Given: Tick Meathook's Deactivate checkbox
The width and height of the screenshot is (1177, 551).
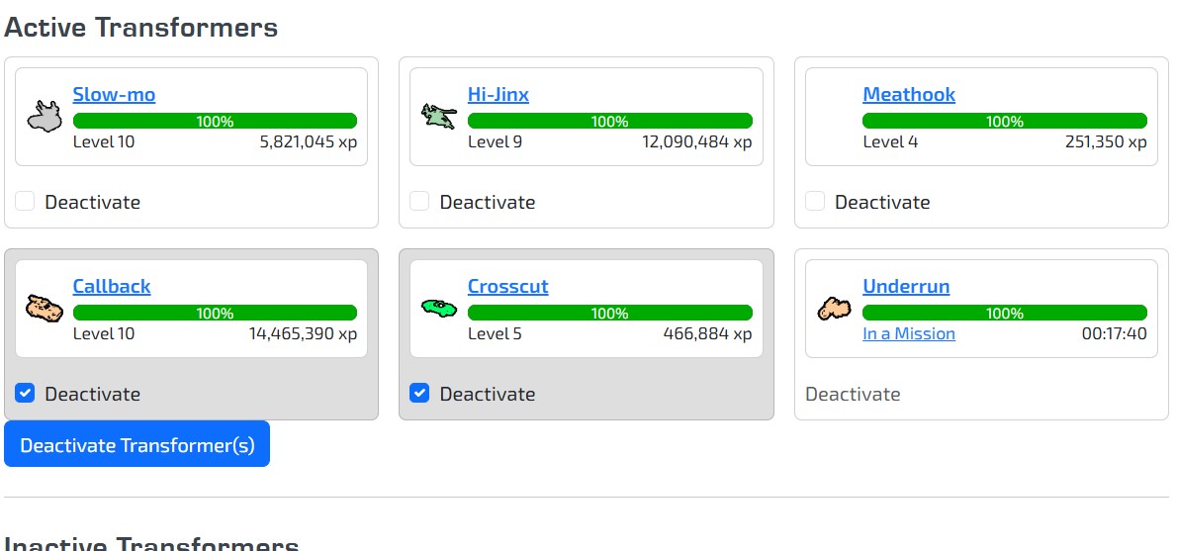Looking at the screenshot, I should pos(815,202).
